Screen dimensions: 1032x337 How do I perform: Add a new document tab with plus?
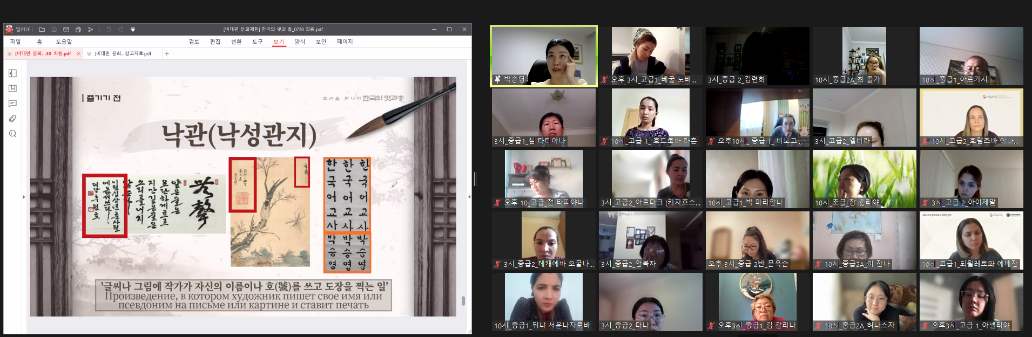tap(167, 53)
